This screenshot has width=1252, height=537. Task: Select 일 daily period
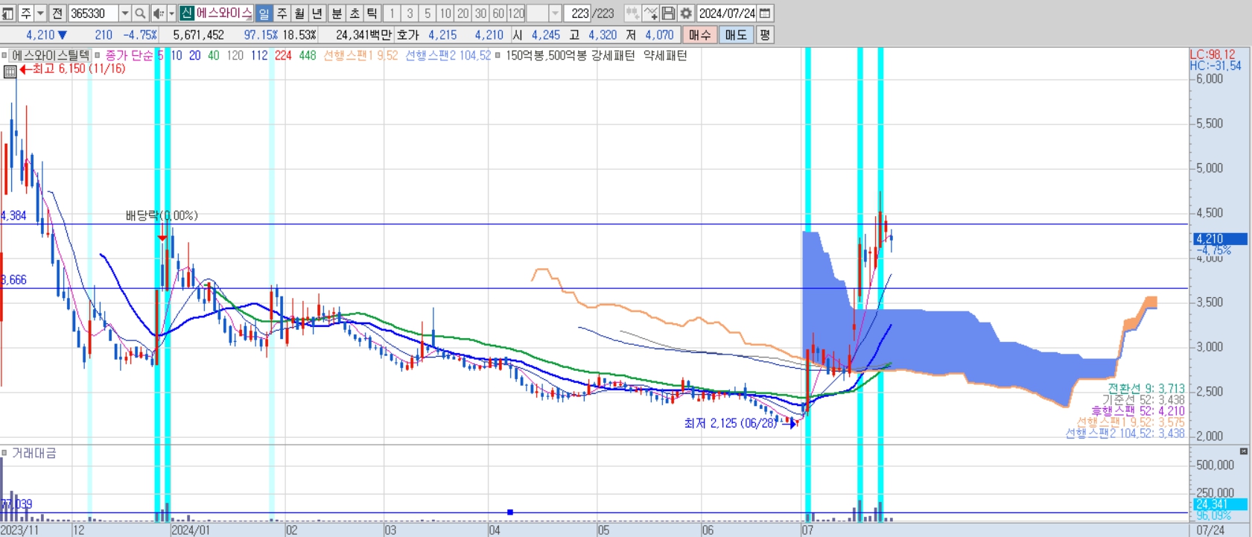coord(264,13)
